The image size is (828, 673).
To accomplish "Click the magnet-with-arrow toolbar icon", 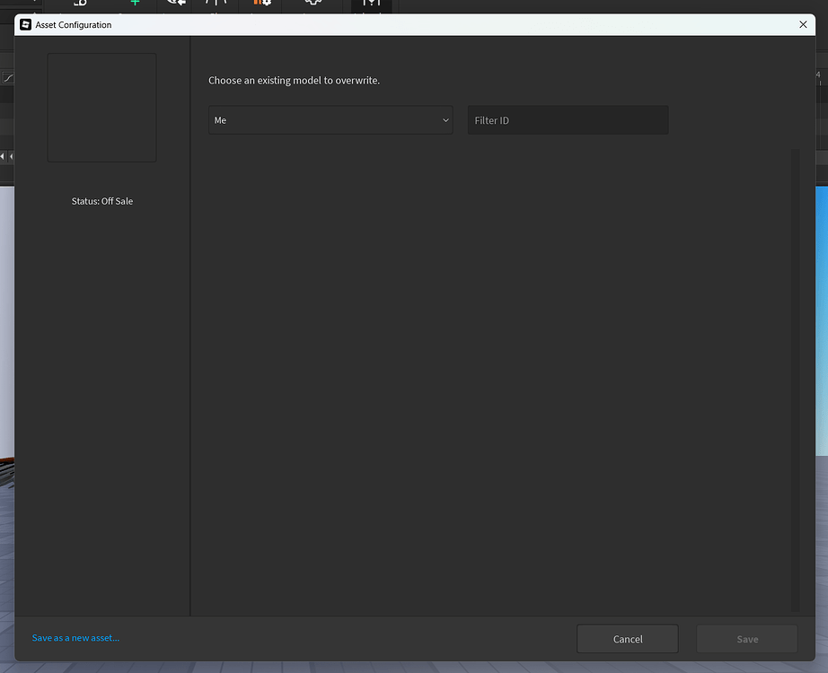I will point(177,4).
